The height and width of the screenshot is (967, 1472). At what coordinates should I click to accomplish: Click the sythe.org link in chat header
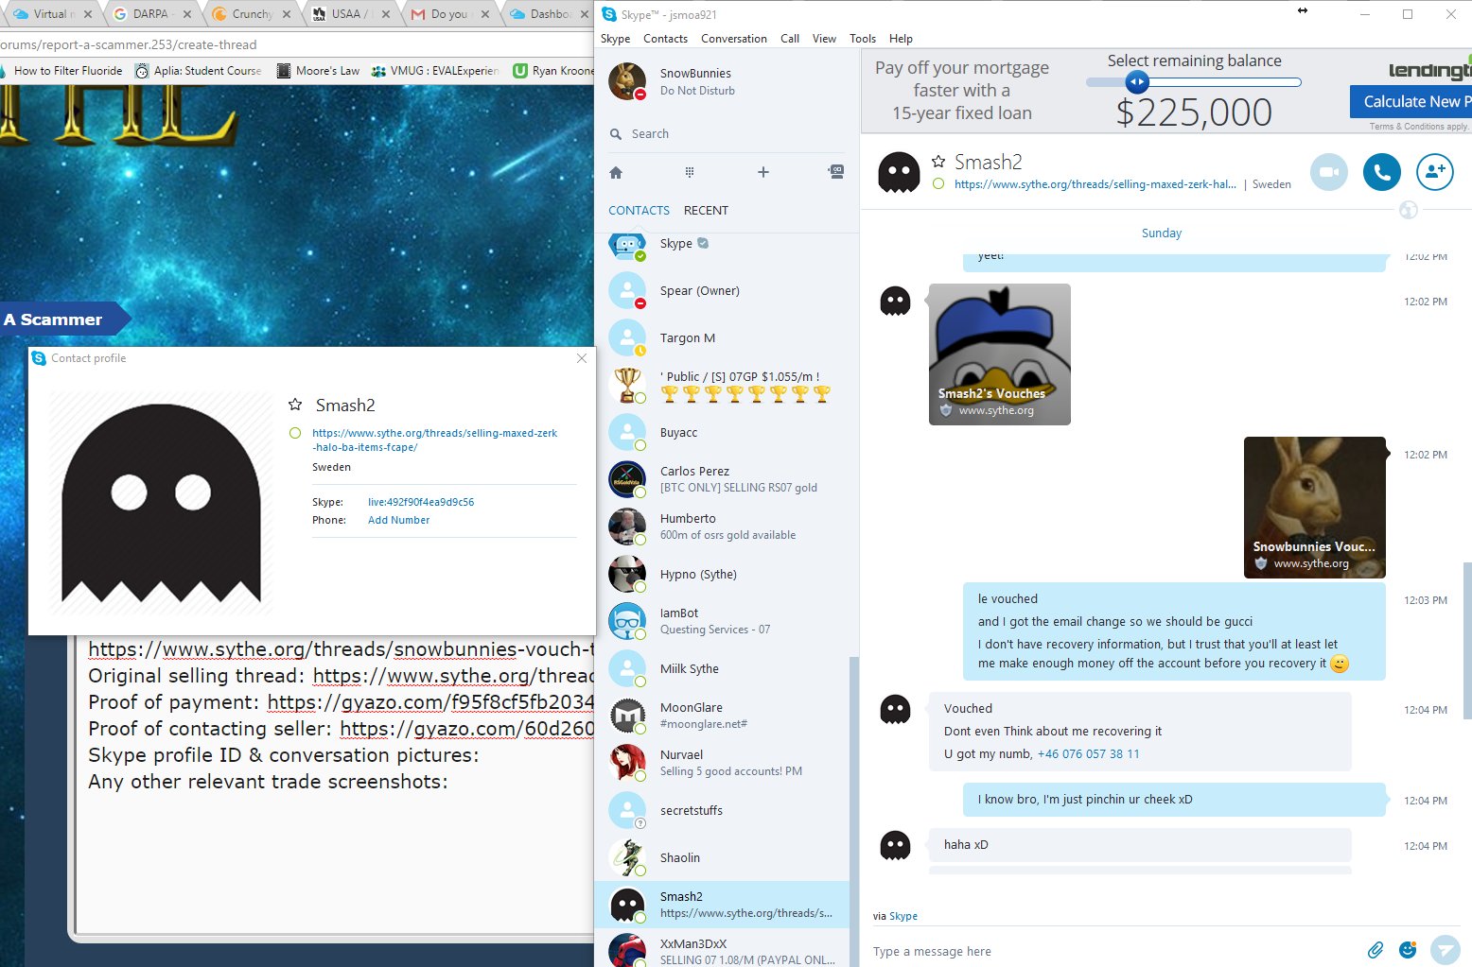pos(1095,184)
